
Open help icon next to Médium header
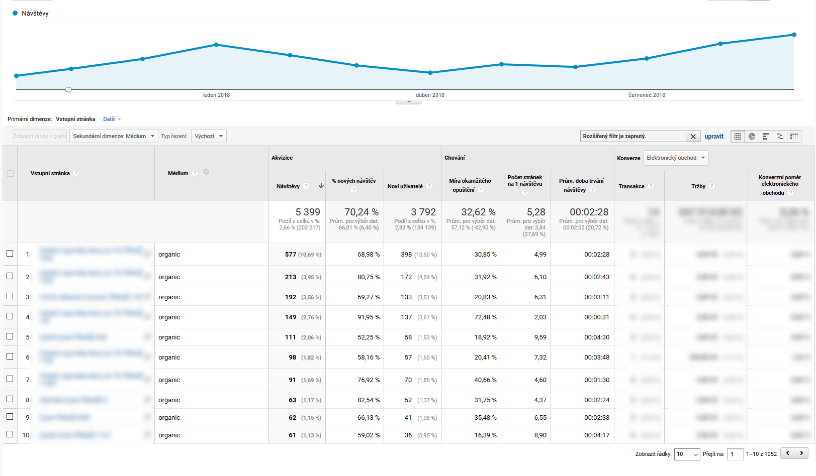195,173
